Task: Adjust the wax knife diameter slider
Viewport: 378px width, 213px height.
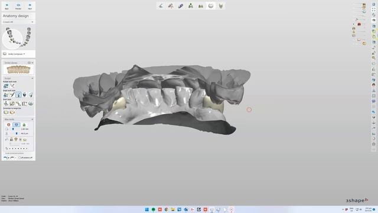Action: point(13,129)
